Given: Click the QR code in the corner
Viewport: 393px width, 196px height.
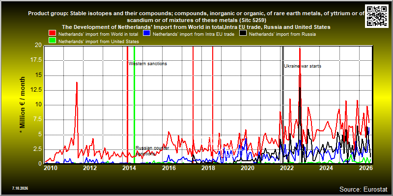Looking at the screenshot, I should [x=377, y=16].
